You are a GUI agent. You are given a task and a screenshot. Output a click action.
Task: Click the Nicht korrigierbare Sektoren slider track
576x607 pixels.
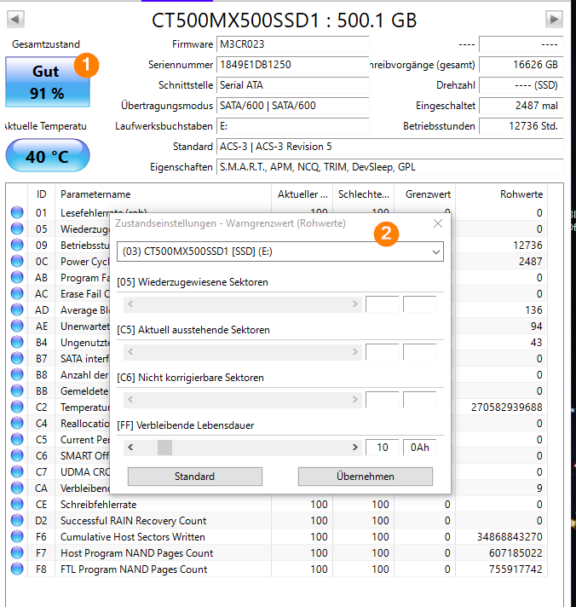click(243, 400)
